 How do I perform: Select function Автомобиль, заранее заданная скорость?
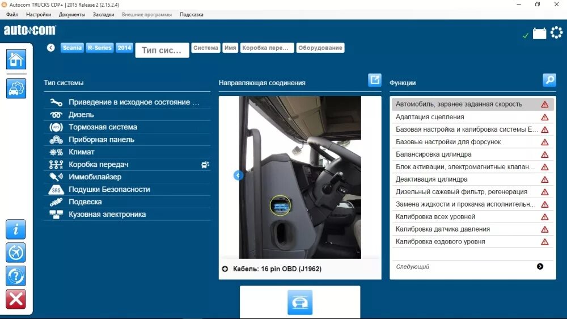coord(473,104)
